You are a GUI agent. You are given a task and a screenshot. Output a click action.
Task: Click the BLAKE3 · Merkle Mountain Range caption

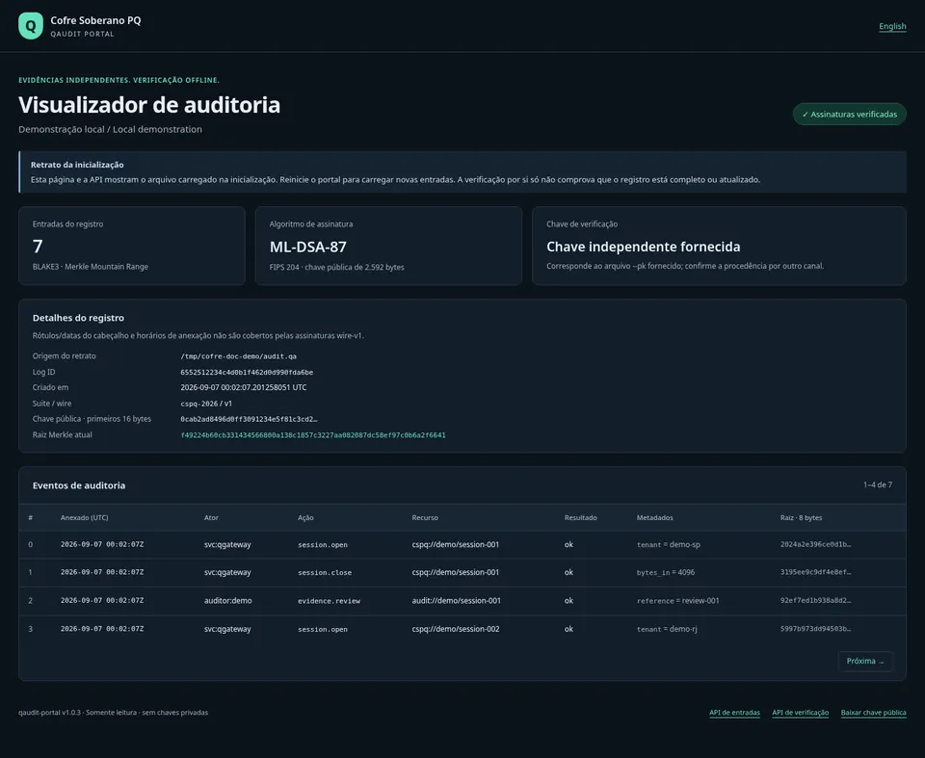[91, 267]
